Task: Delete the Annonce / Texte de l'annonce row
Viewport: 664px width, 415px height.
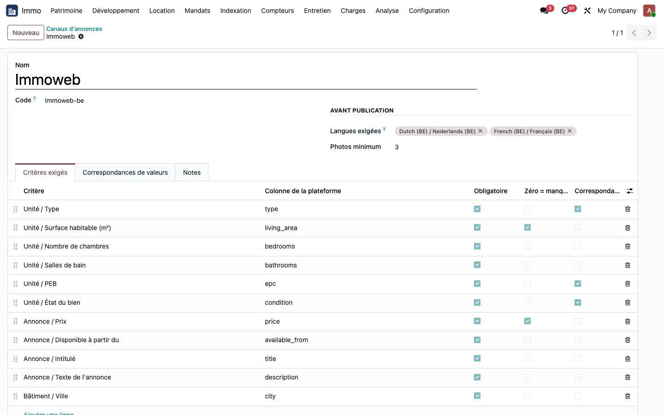Action: (x=628, y=377)
